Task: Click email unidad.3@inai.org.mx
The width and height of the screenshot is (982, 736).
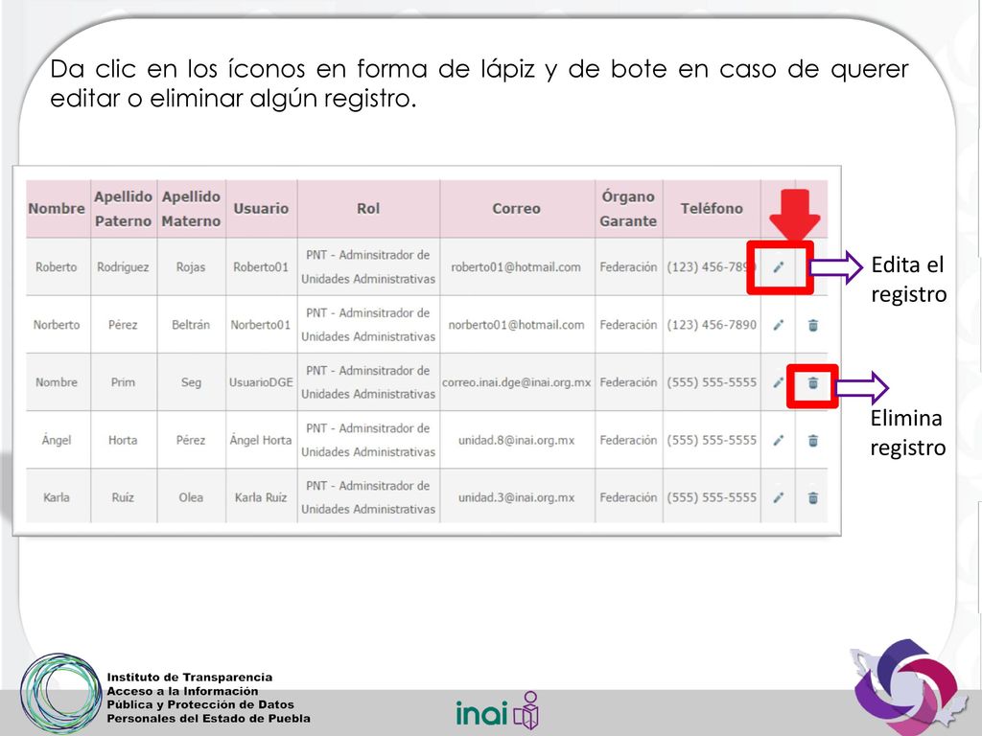Action: point(516,497)
